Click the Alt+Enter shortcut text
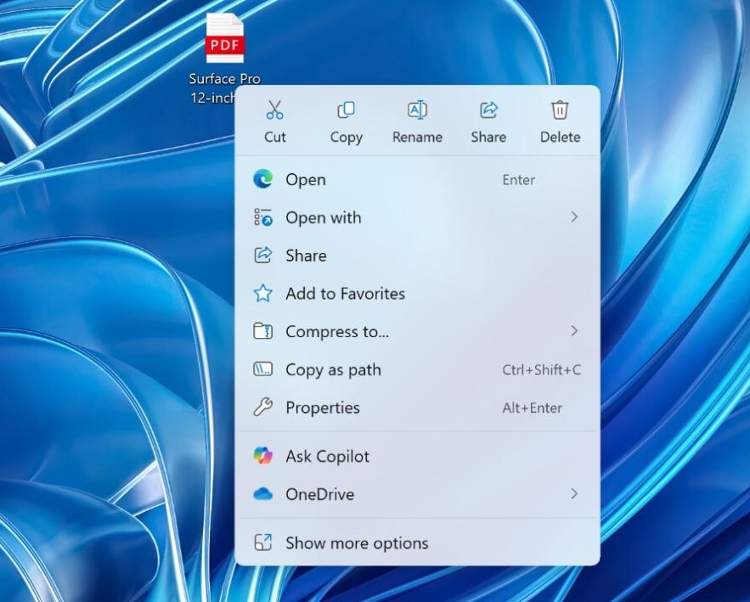750x602 pixels. point(532,408)
